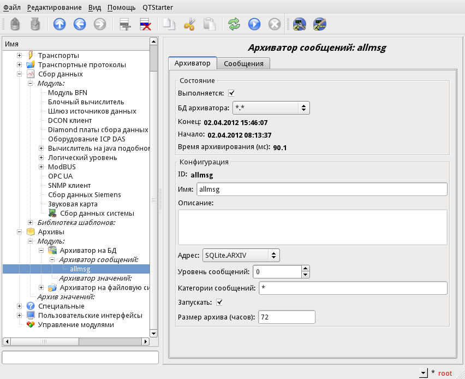Toggle the Выполняется checkbox

[231, 93]
